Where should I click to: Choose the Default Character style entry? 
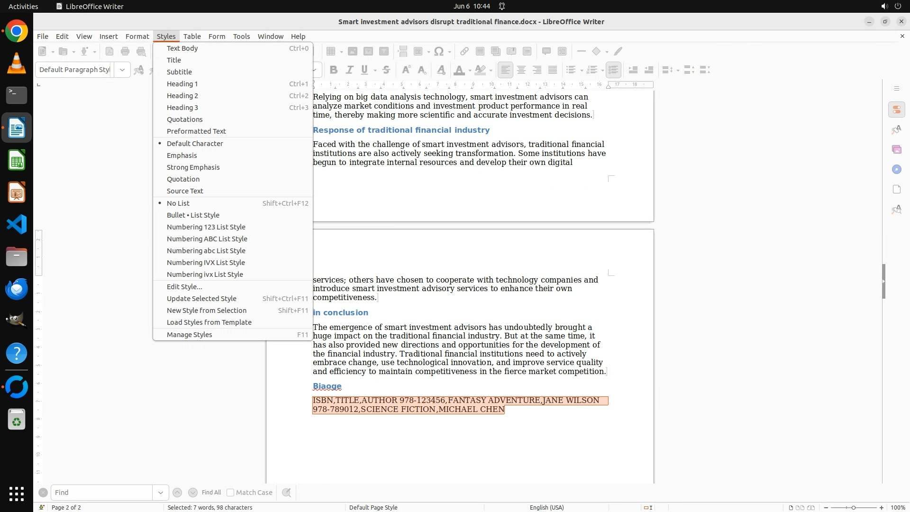click(195, 144)
